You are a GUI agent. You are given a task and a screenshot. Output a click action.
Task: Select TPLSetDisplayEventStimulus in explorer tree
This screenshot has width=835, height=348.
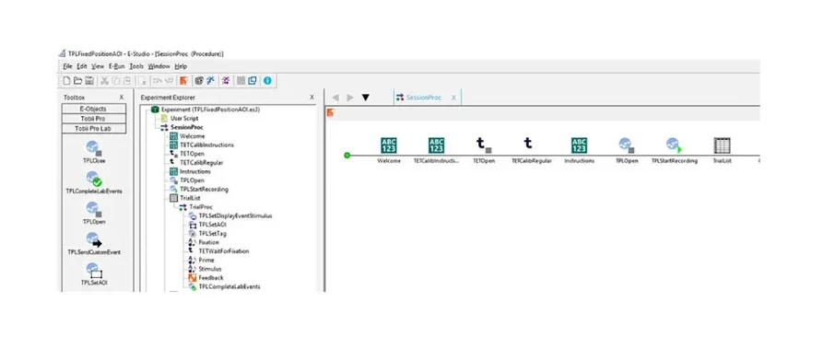click(230, 216)
